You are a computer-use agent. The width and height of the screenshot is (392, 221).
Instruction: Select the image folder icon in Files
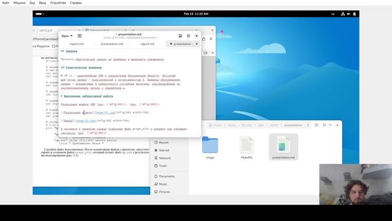coord(210,145)
